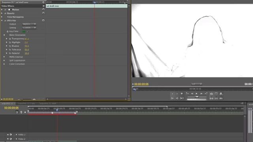Screen dimensions: 253x142
Task: Click the Pedestal value field
Action: [x=26, y=53]
